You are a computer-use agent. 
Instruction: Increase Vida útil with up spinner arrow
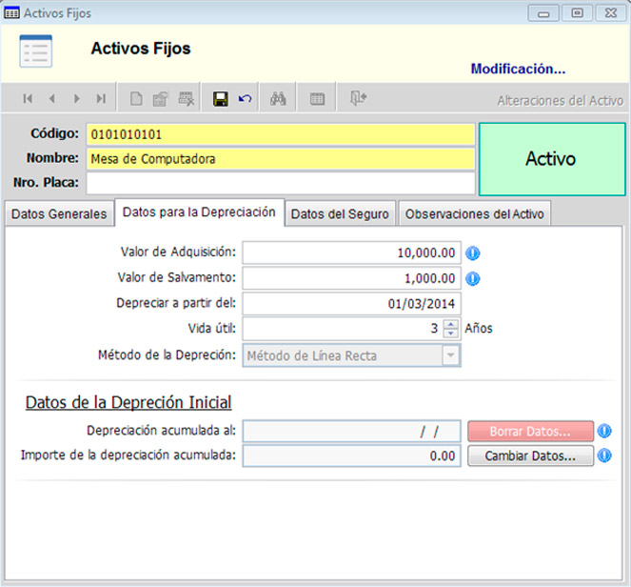point(452,323)
